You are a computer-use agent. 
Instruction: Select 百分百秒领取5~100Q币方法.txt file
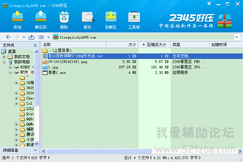click(142, 56)
